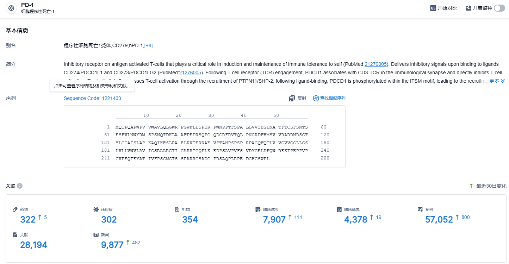Click the 机构 organization icon

click(x=177, y=209)
